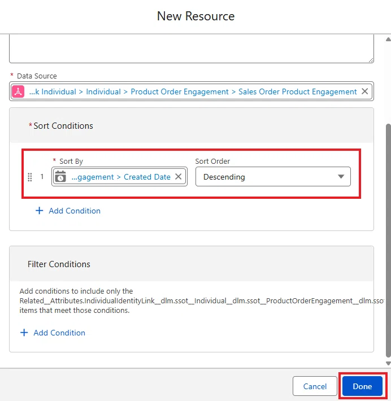Click the plus icon under Filter Conditions

point(24,333)
